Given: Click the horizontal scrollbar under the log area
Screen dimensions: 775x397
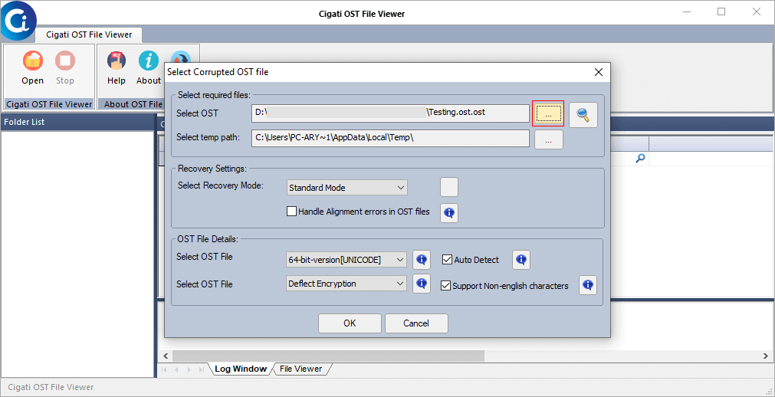Looking at the screenshot, I should [x=464, y=356].
